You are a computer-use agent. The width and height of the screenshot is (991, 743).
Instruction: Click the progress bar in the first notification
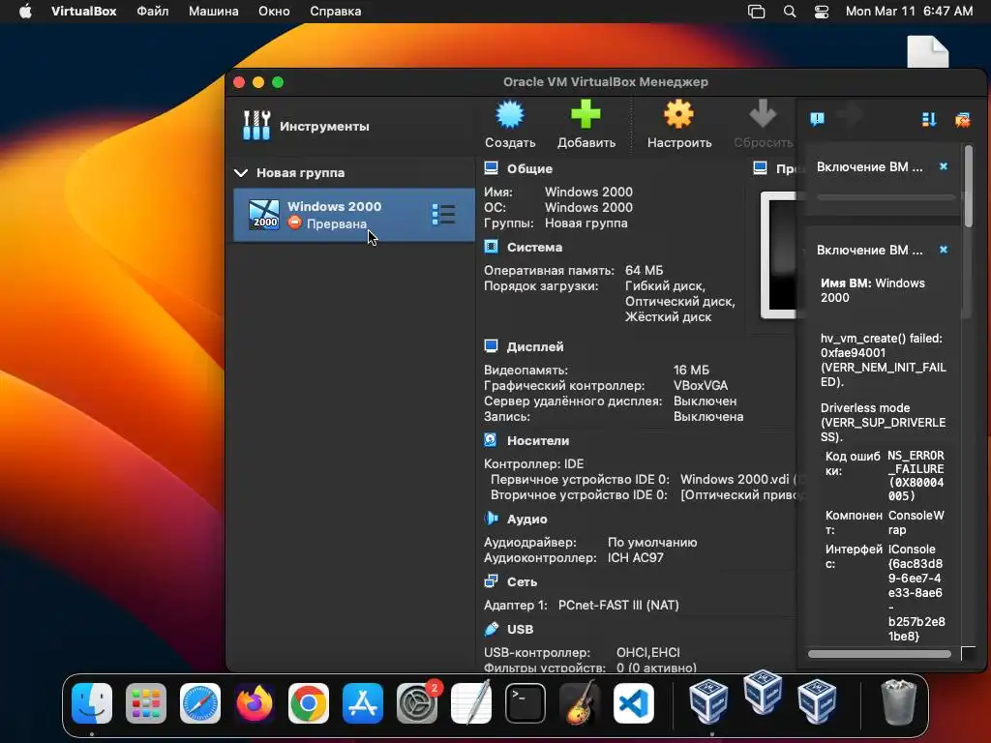coord(886,197)
